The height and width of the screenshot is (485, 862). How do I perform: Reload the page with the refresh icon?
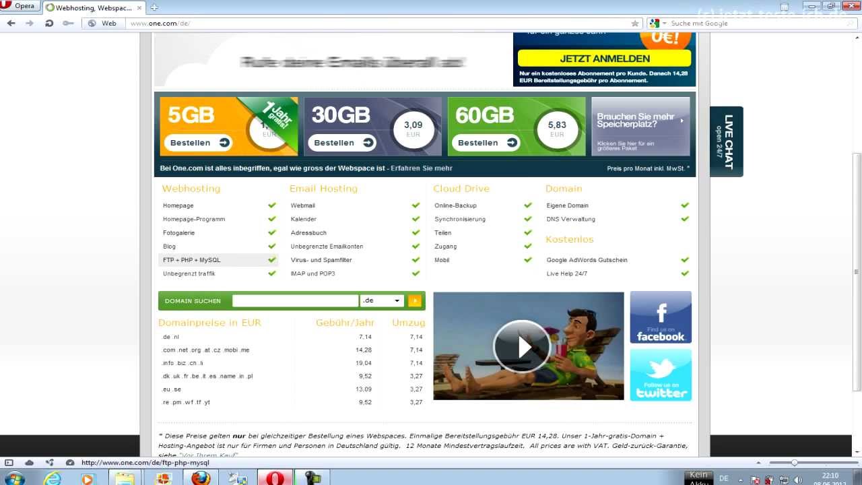(49, 23)
